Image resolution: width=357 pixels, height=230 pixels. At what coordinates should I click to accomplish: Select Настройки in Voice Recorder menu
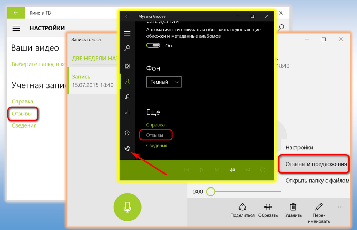tap(299, 148)
